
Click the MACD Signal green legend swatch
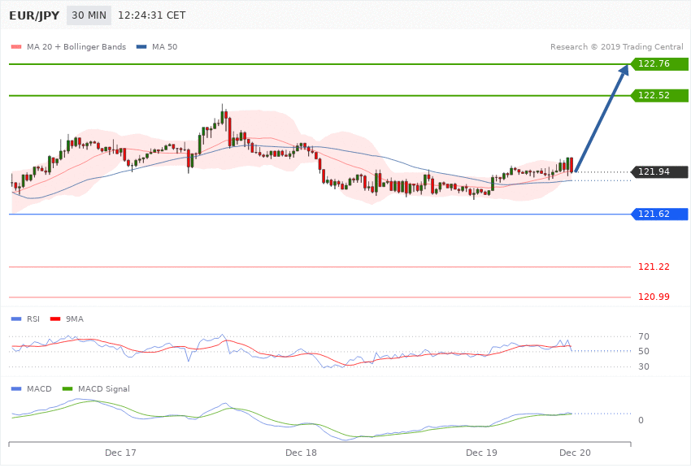click(x=67, y=389)
